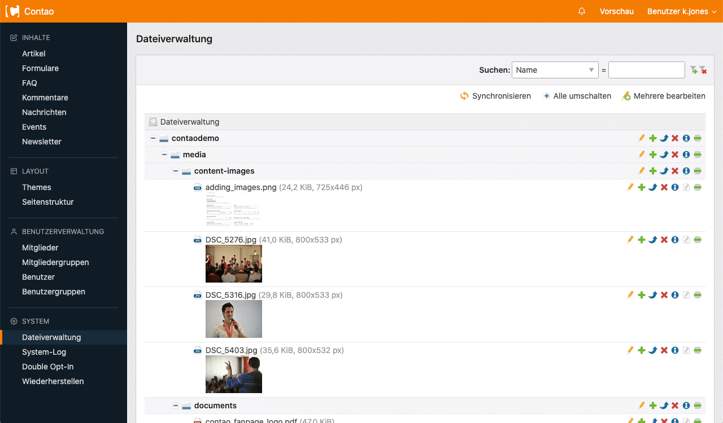The image size is (723, 423).
Task: Collapse the documents folder tree node
Action: [x=176, y=406]
